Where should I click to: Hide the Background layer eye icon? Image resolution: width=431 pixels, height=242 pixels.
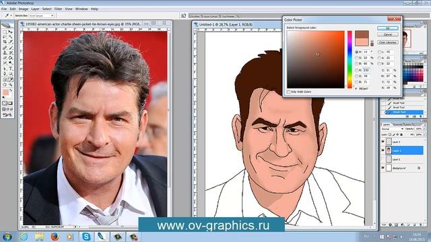(x=383, y=168)
